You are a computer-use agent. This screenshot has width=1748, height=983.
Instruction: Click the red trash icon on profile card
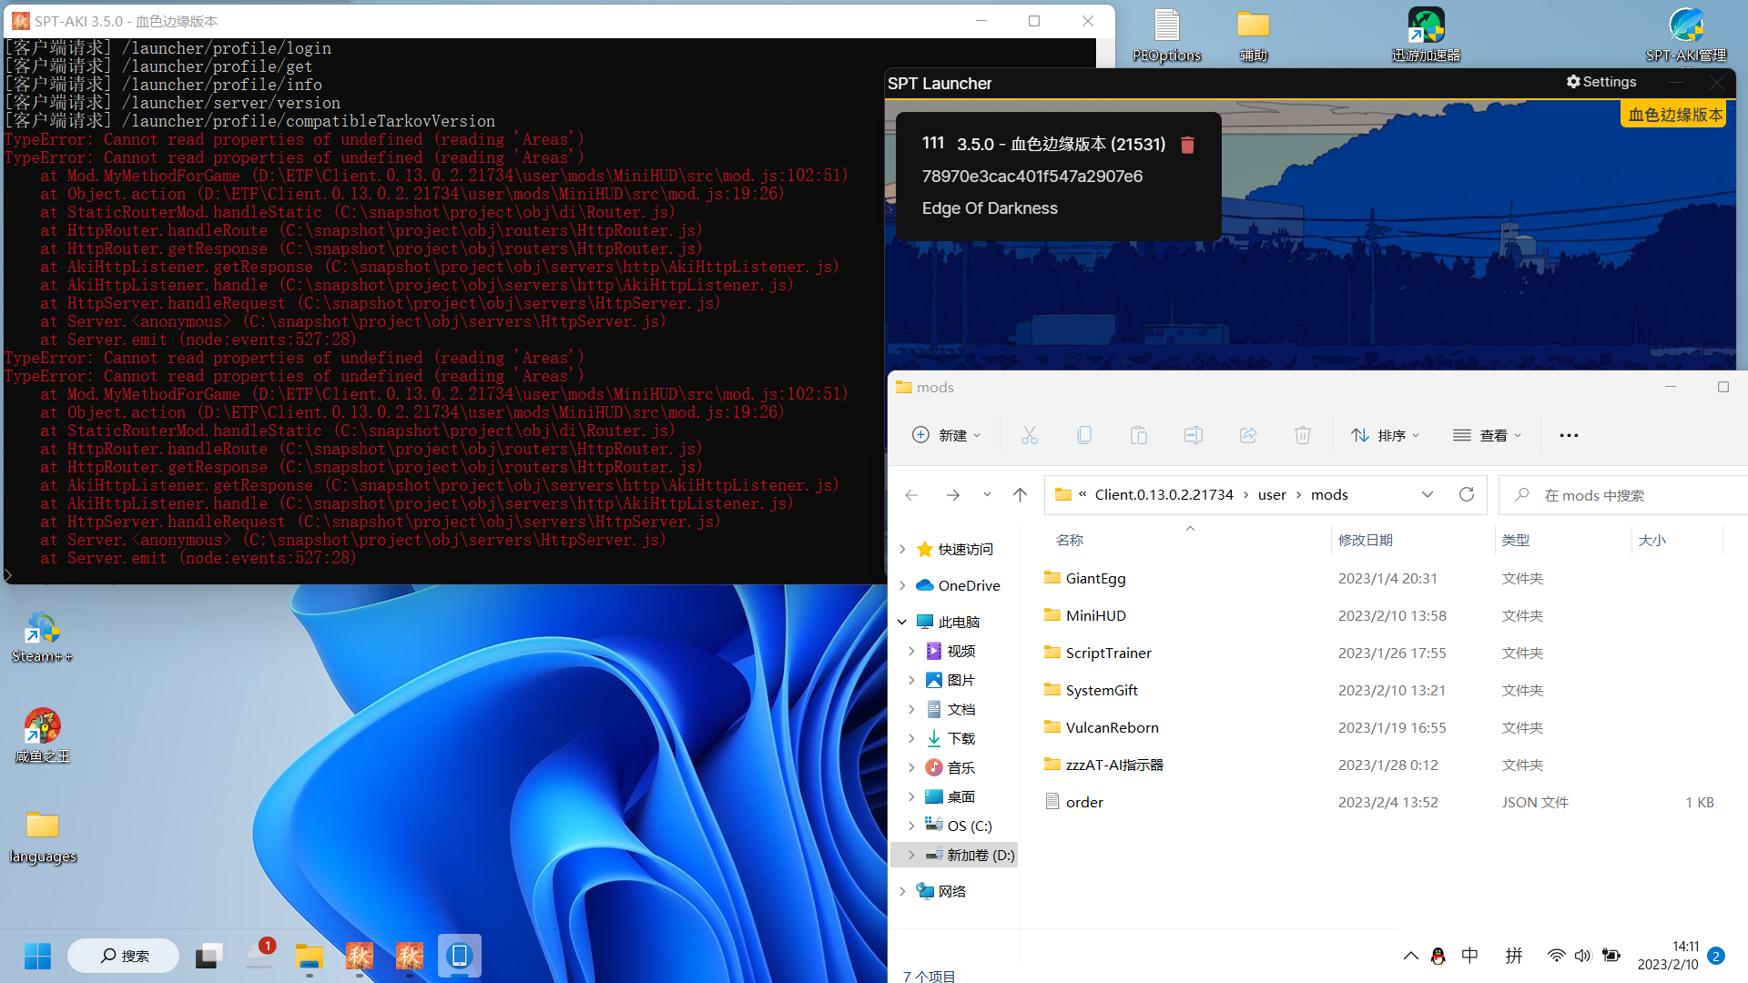[x=1187, y=145]
